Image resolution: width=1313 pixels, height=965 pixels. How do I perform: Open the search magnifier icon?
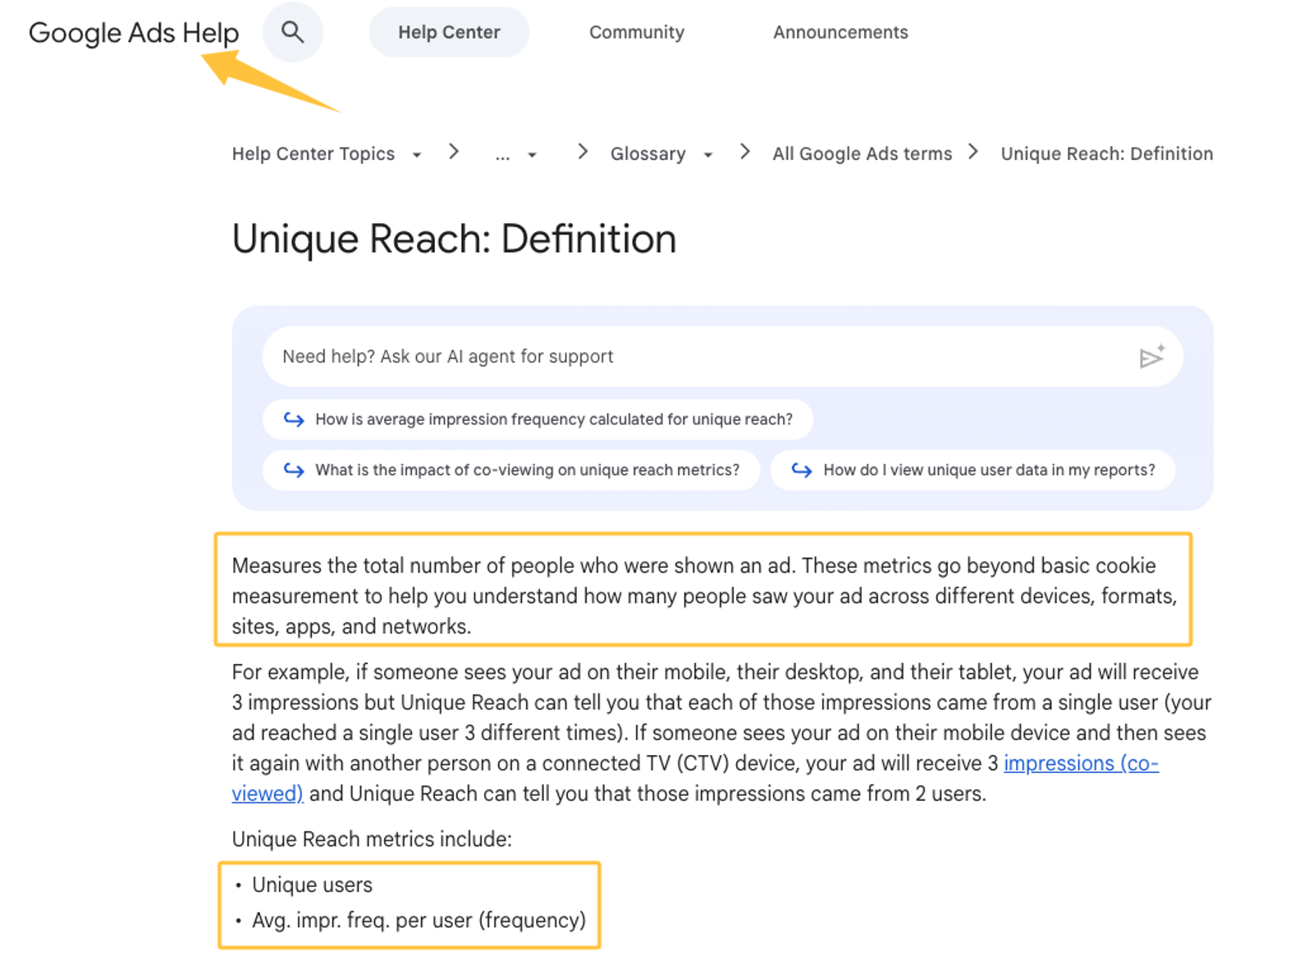[x=292, y=32]
